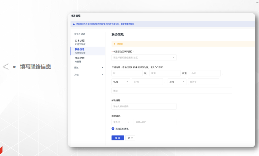Click the 保存 button
Screen dimensions: 259x156
(x=130, y=138)
